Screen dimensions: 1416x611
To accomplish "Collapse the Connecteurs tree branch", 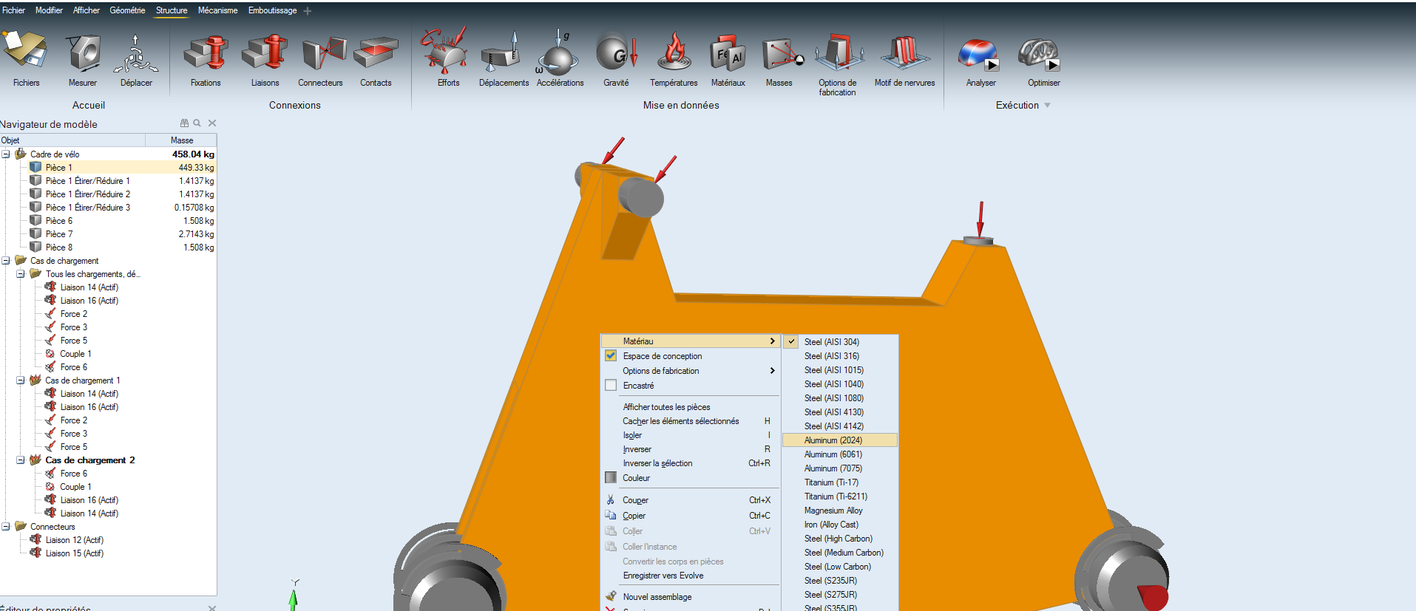I will click(6, 527).
